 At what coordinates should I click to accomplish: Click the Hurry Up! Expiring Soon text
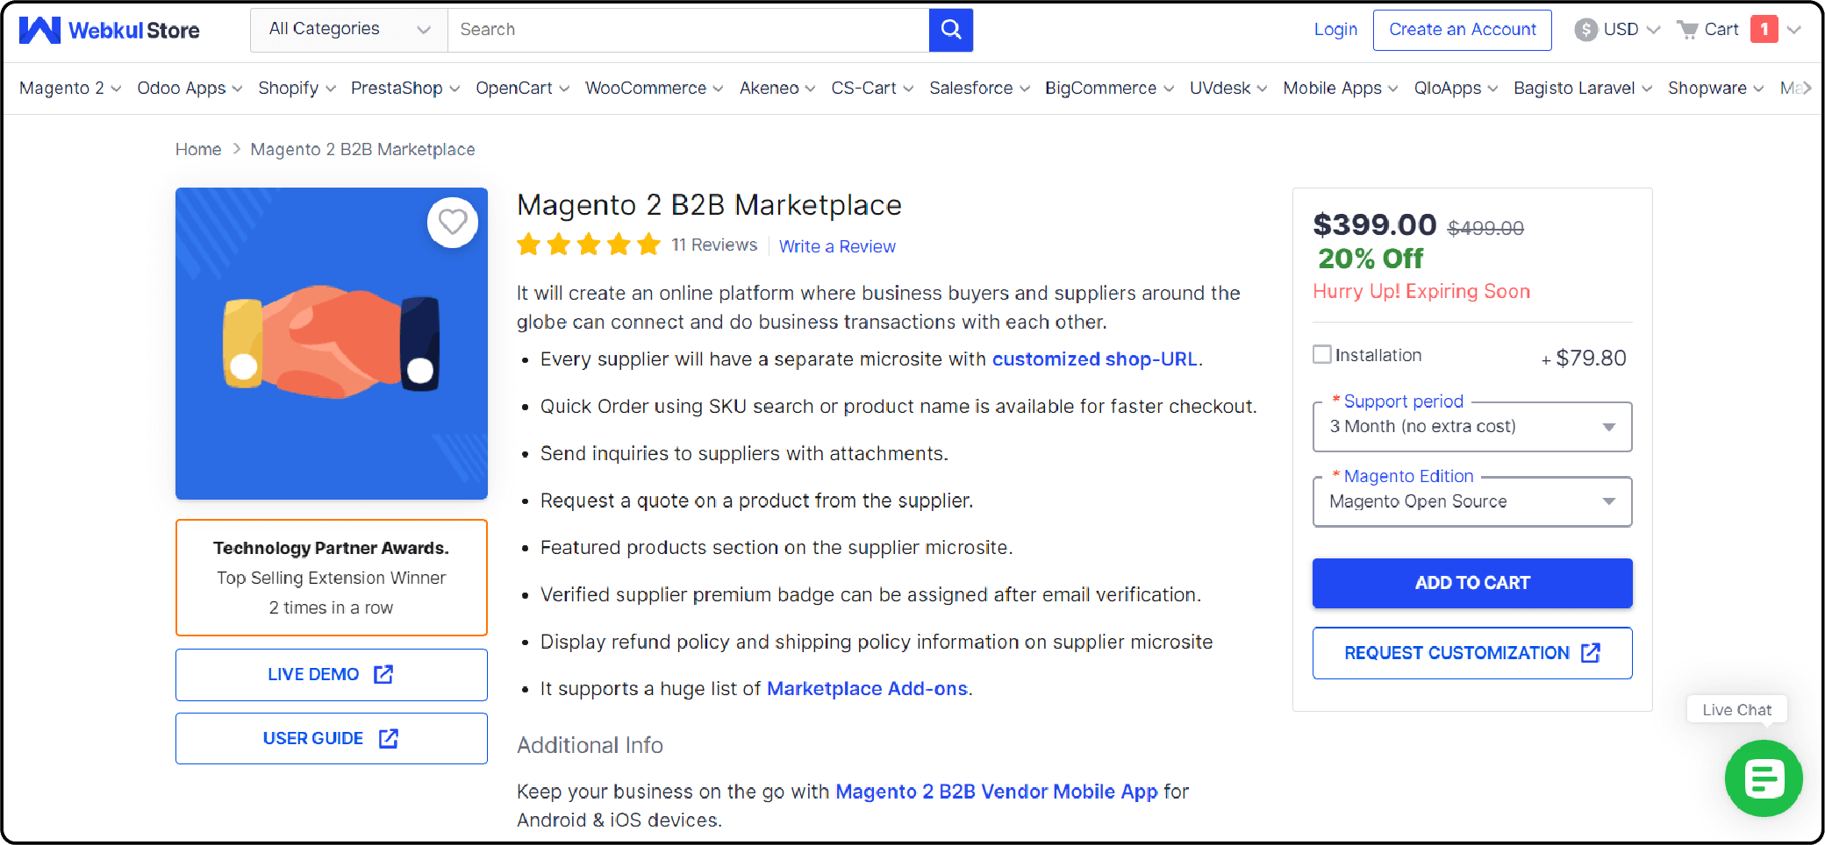tap(1421, 292)
